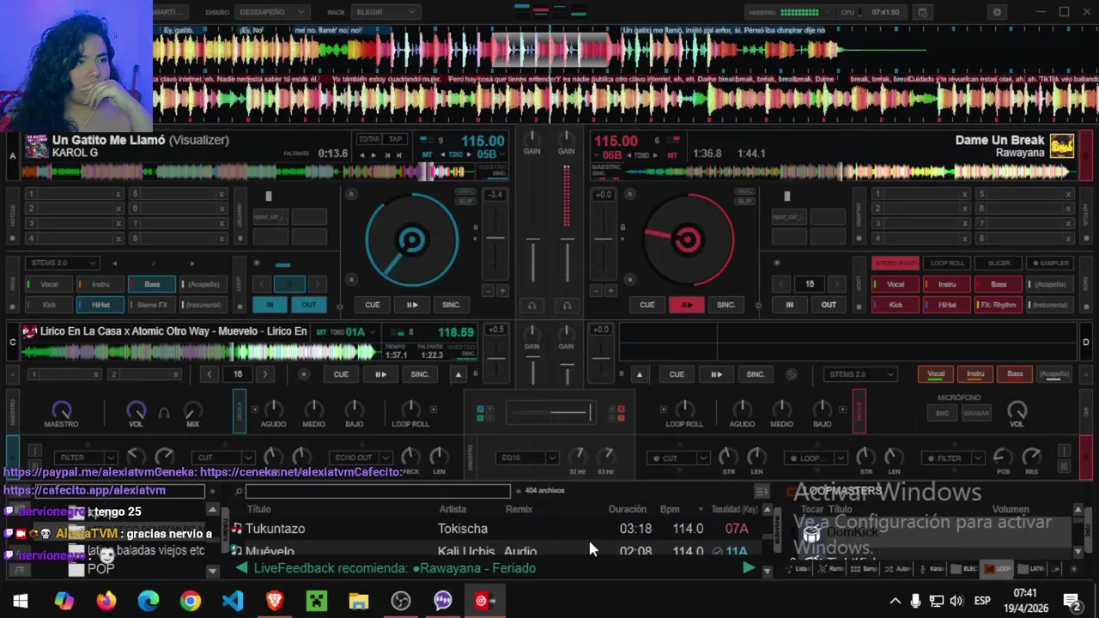Click SINC on deck B

coord(726,305)
